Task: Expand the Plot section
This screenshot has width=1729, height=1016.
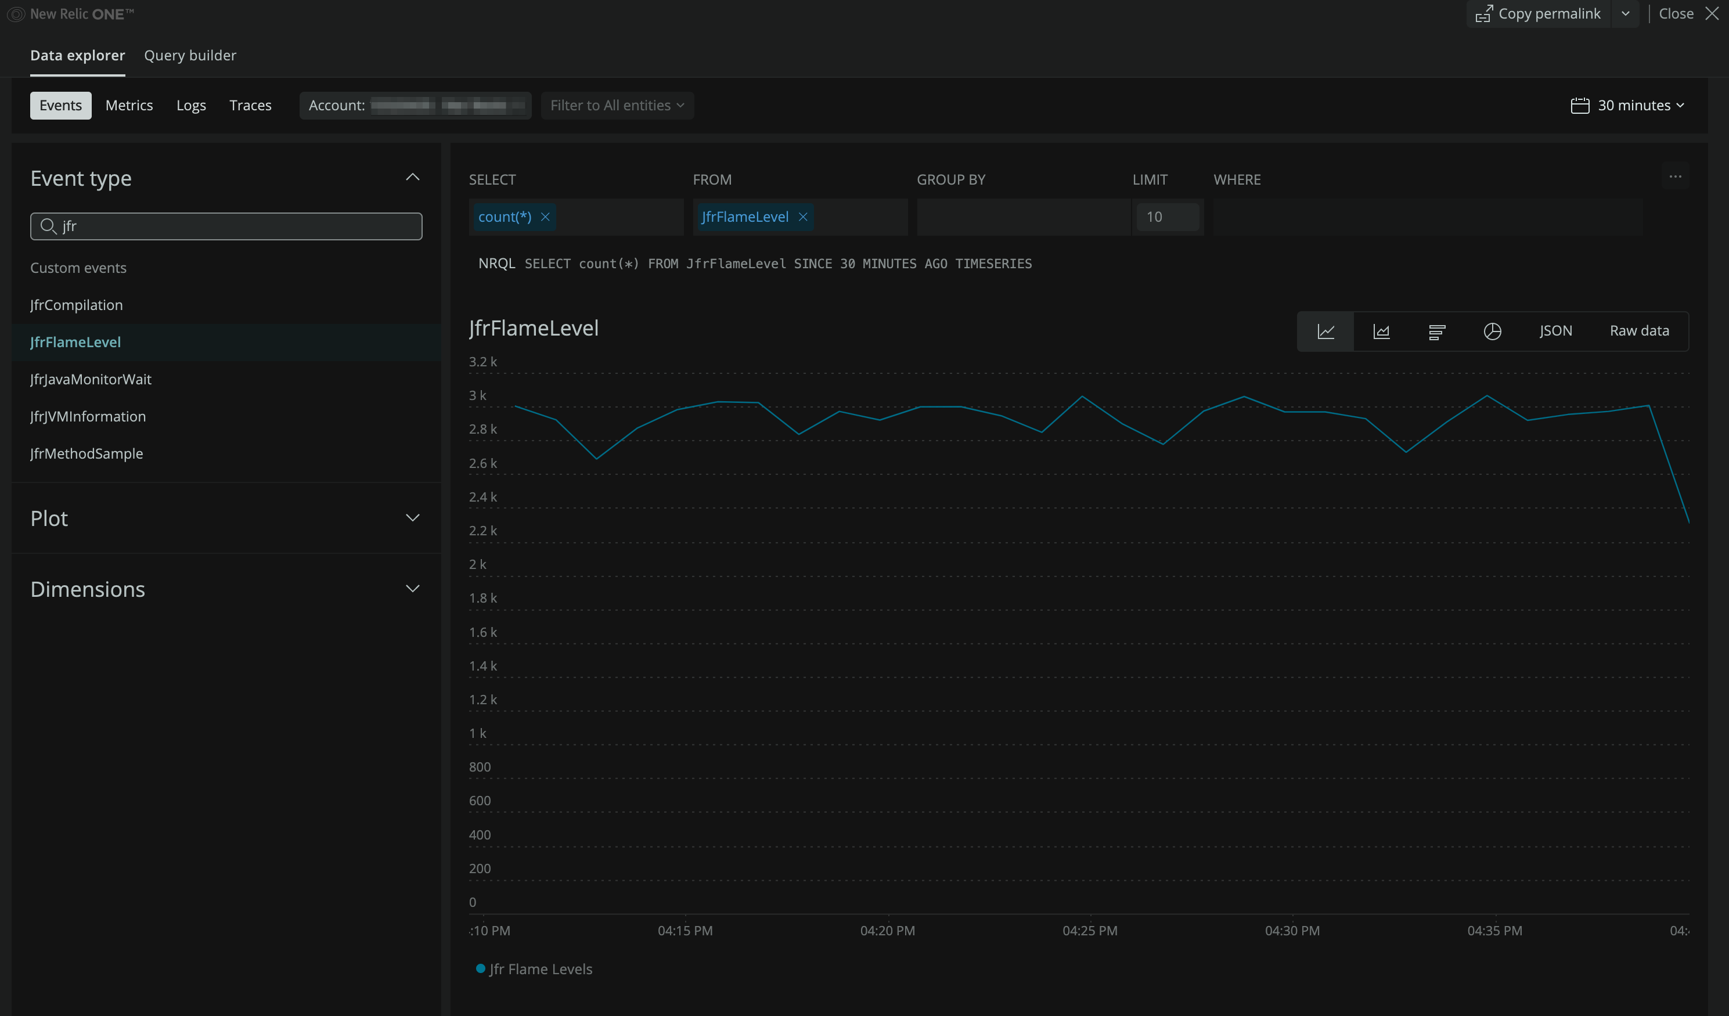Action: (412, 518)
